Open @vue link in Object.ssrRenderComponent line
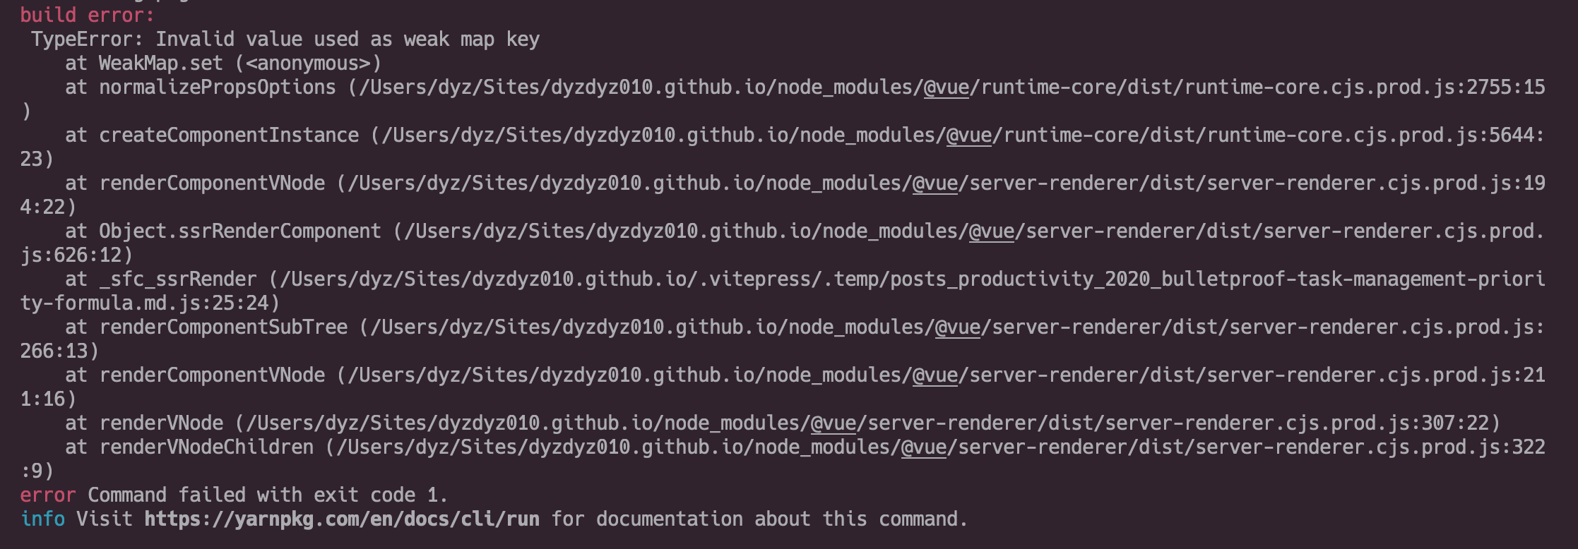Screen dimensions: 1578x549 (991, 231)
